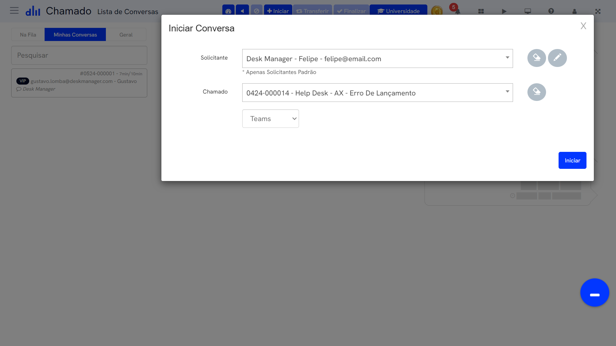This screenshot has height=346, width=616.
Task: Switch to Na Fila tab
Action: pyautogui.click(x=28, y=35)
